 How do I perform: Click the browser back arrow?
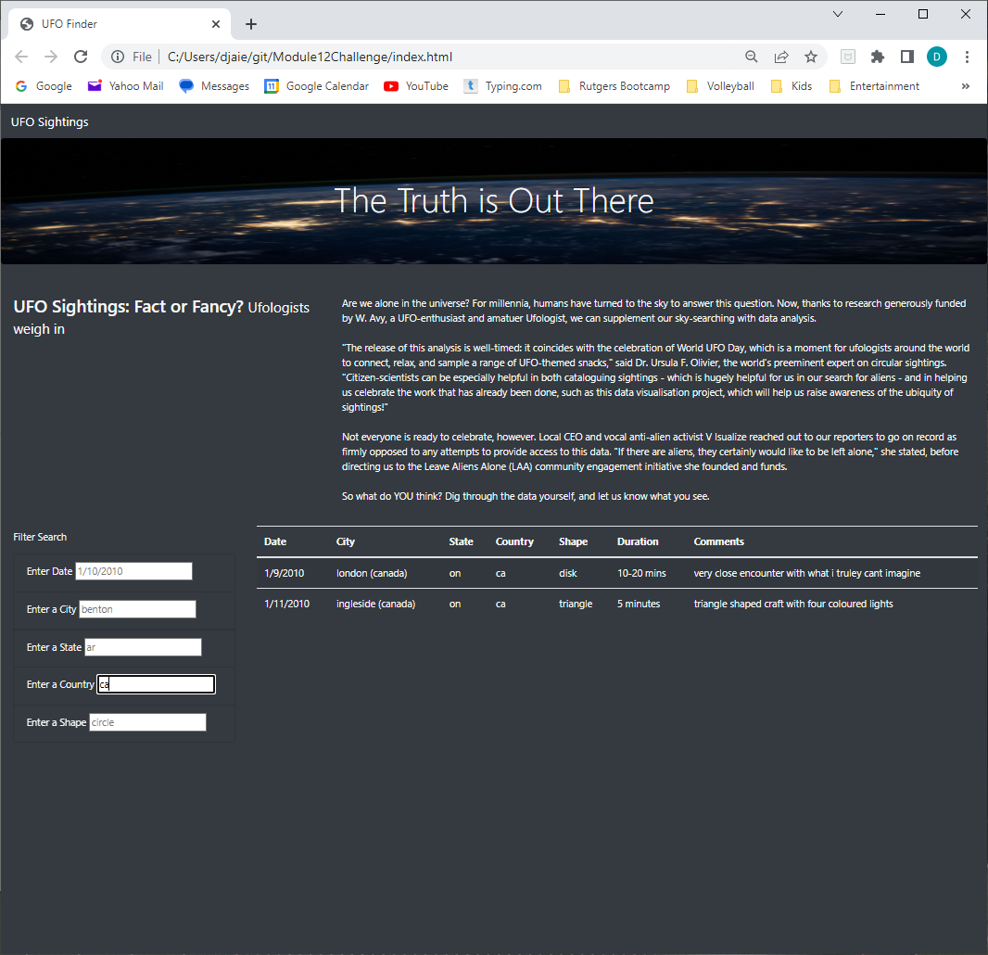[21, 57]
